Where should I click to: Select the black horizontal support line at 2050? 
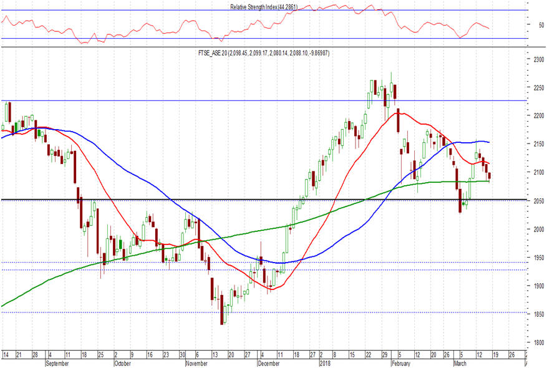[x=264, y=200]
